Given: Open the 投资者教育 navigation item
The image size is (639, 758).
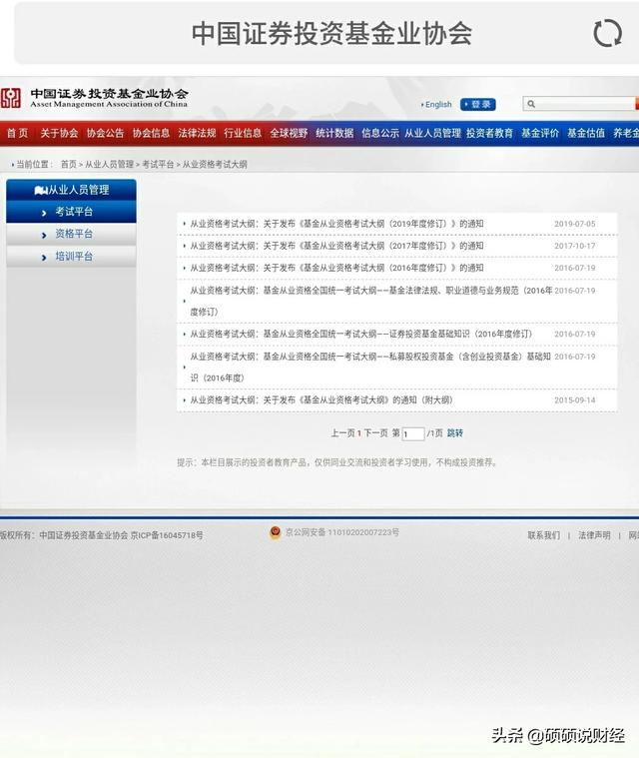Looking at the screenshot, I should point(489,133).
